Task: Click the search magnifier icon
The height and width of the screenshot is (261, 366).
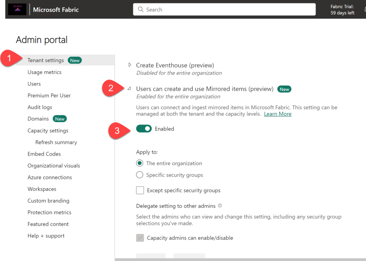Action: pos(140,9)
